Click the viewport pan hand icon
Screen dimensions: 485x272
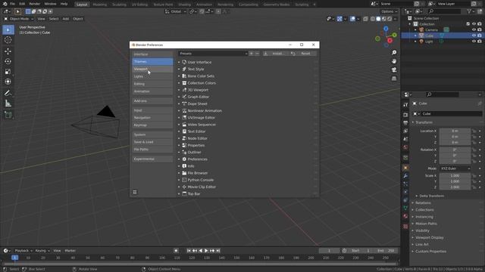[394, 61]
